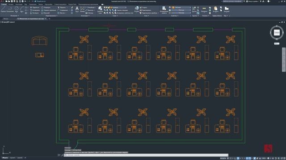
Task: Click the Общий доступ share button
Action: [40, 1]
